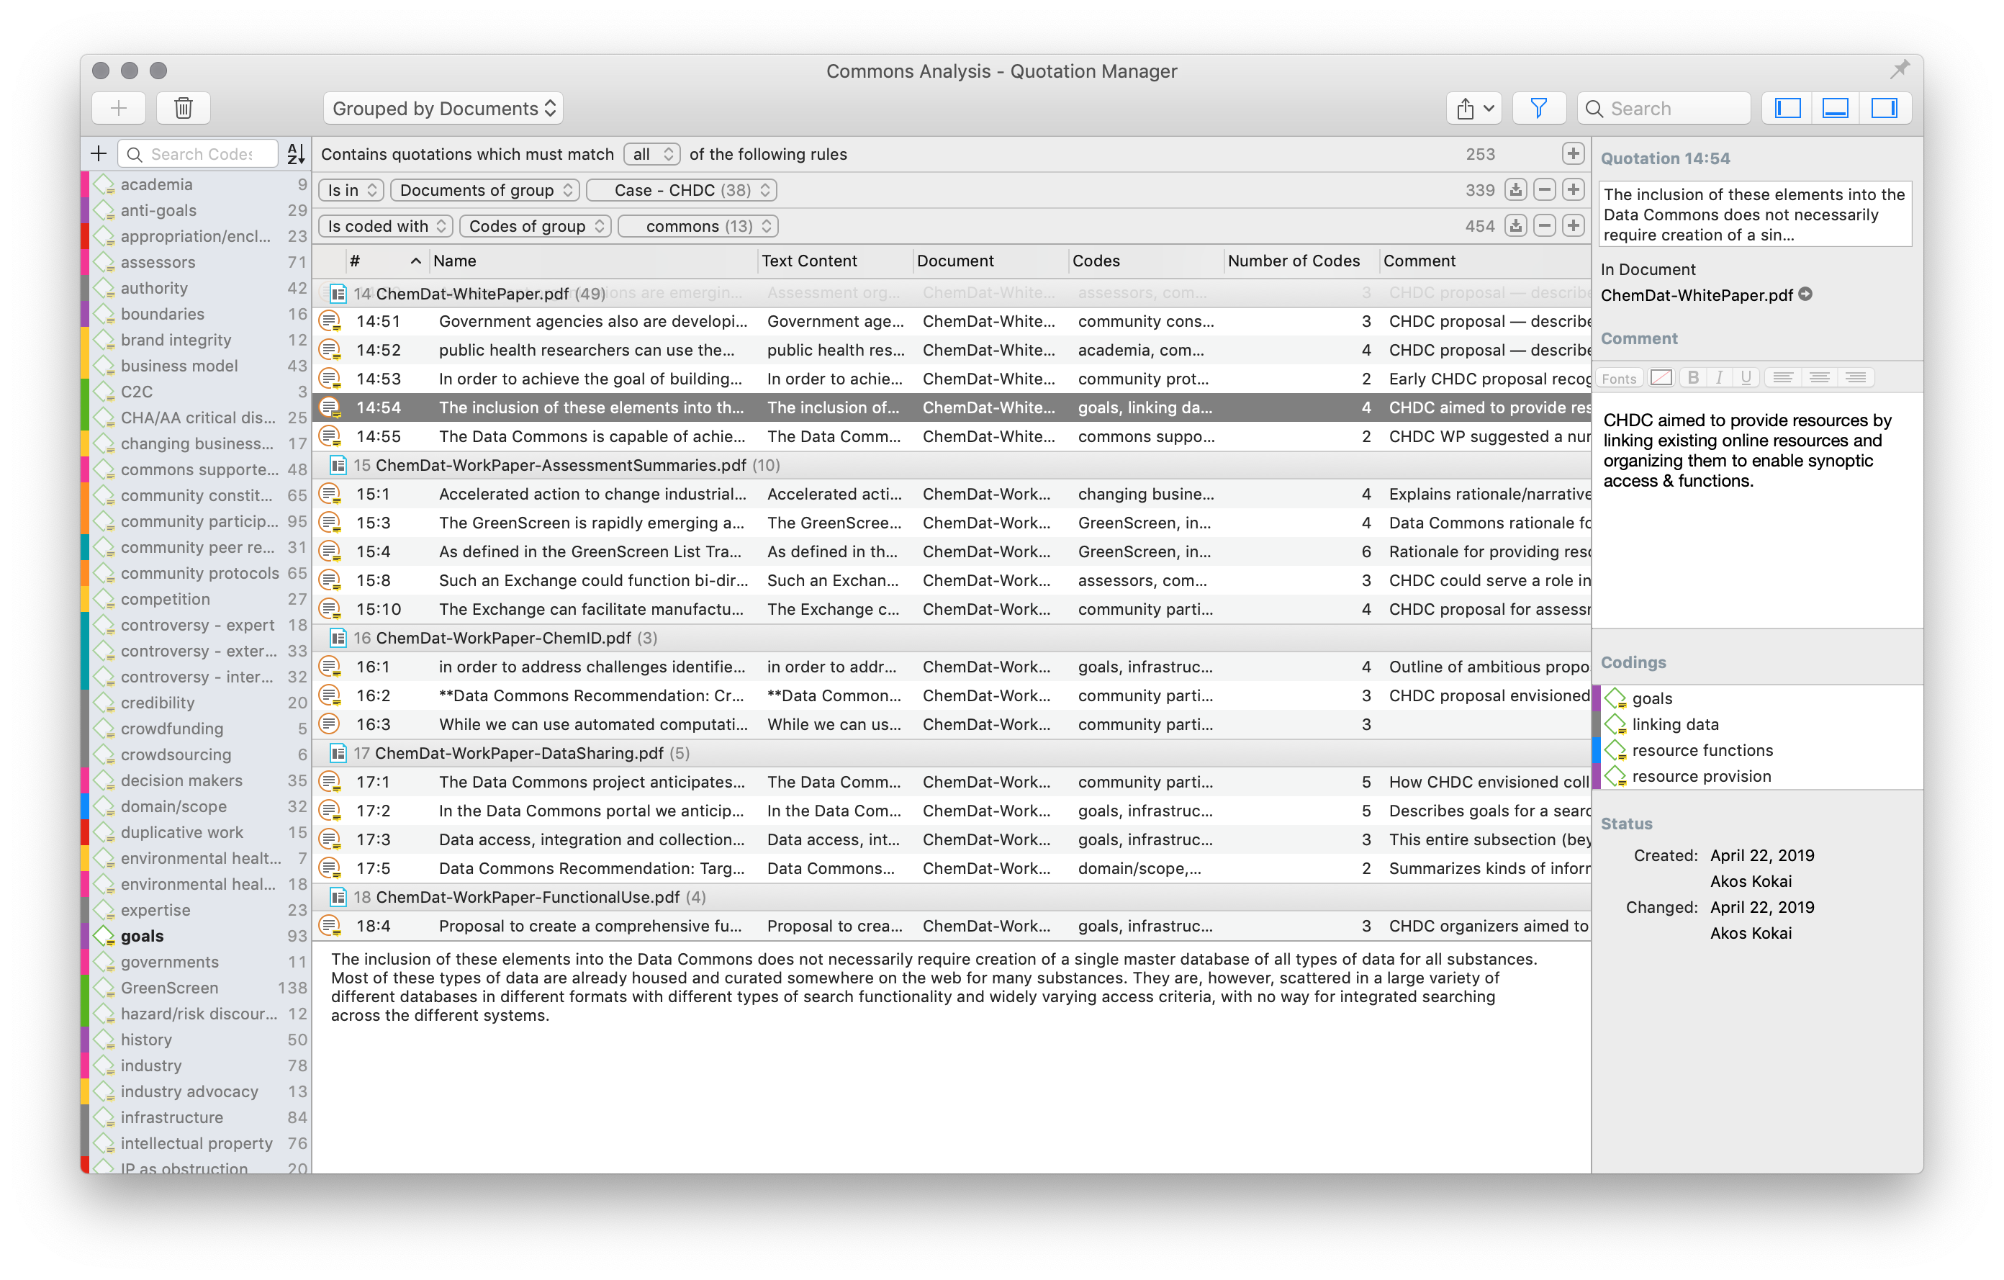Screen dimensions: 2004x1280
Task: Open the 'Is coded with' dropdown
Action: click(386, 225)
